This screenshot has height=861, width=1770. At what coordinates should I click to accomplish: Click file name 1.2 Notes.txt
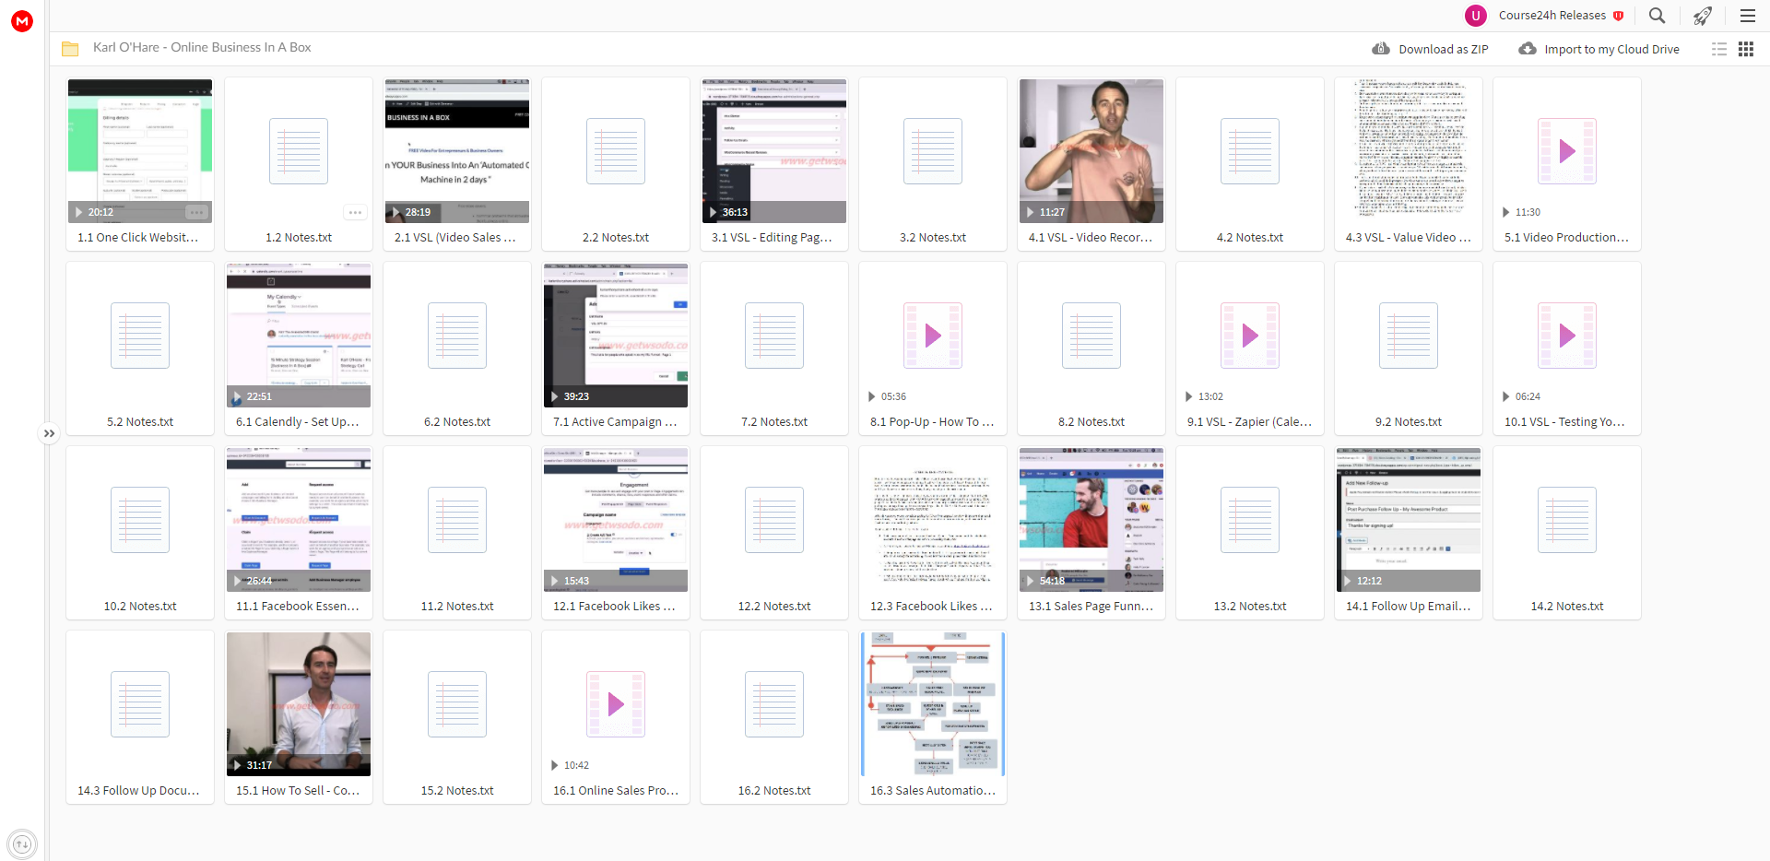point(299,238)
